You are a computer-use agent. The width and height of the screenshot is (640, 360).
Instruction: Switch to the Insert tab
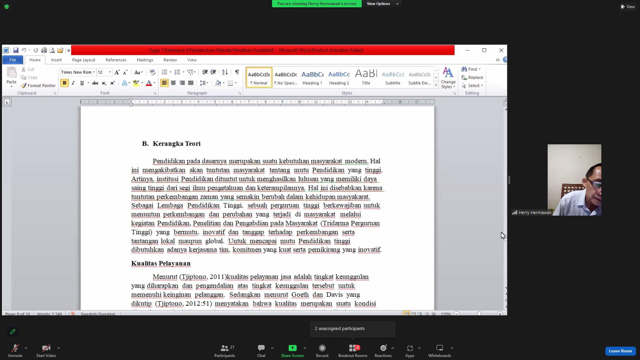pos(56,60)
